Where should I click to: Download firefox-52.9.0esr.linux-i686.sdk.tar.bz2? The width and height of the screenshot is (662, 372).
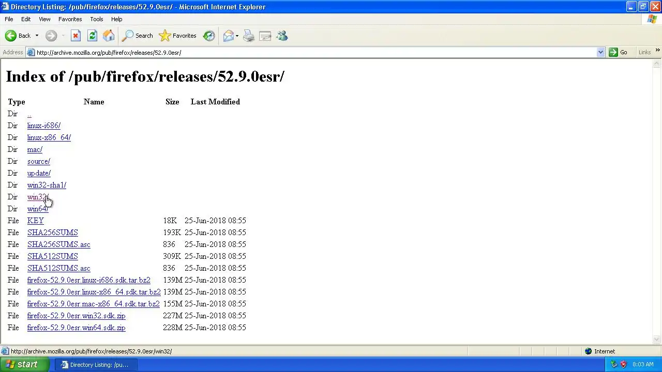(89, 280)
